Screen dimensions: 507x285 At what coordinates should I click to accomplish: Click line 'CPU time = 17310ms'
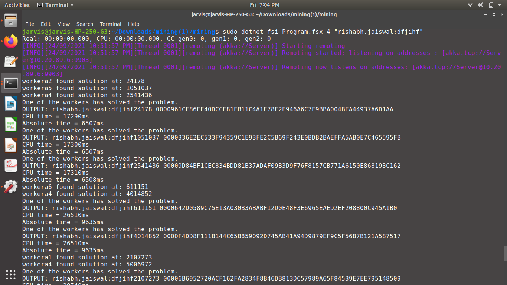(56, 173)
